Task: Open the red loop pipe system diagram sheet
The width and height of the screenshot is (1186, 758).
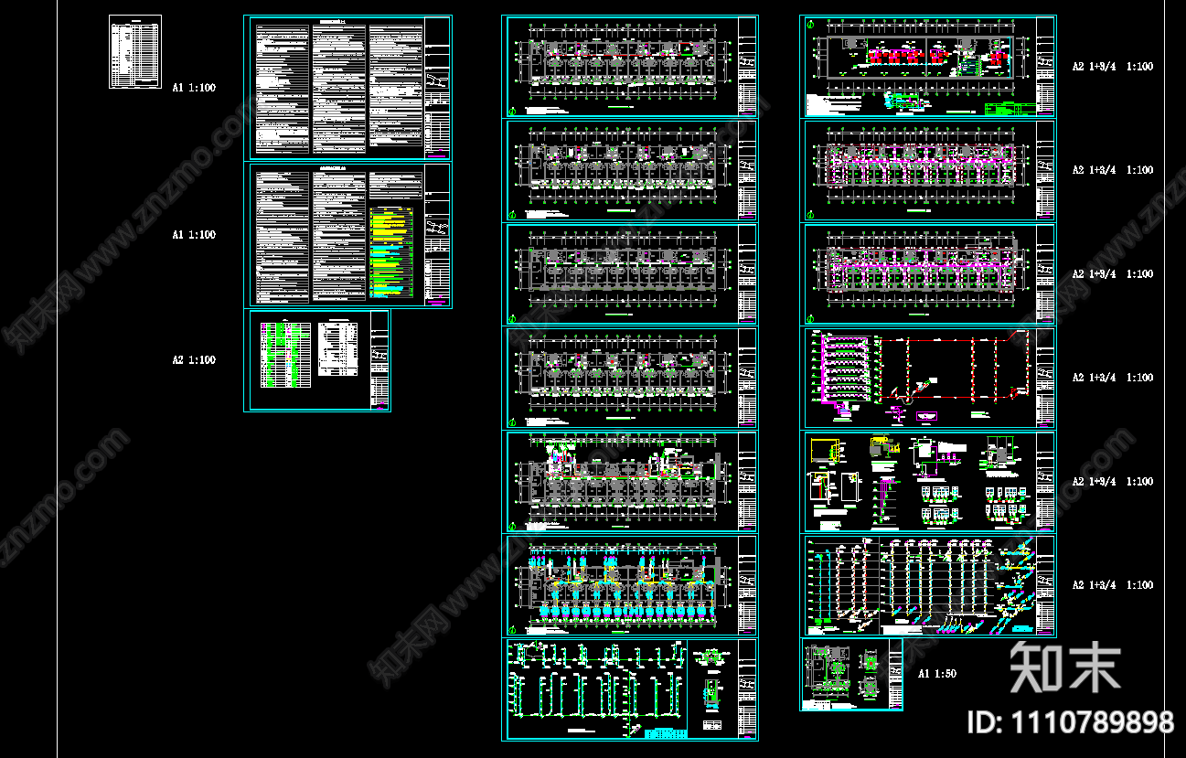Action: click(928, 378)
